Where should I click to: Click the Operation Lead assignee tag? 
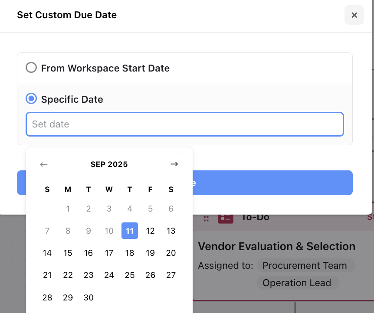[297, 283]
